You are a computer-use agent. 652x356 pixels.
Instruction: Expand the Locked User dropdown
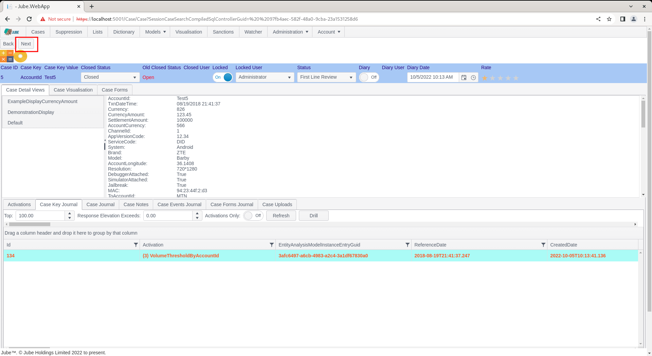(x=289, y=77)
